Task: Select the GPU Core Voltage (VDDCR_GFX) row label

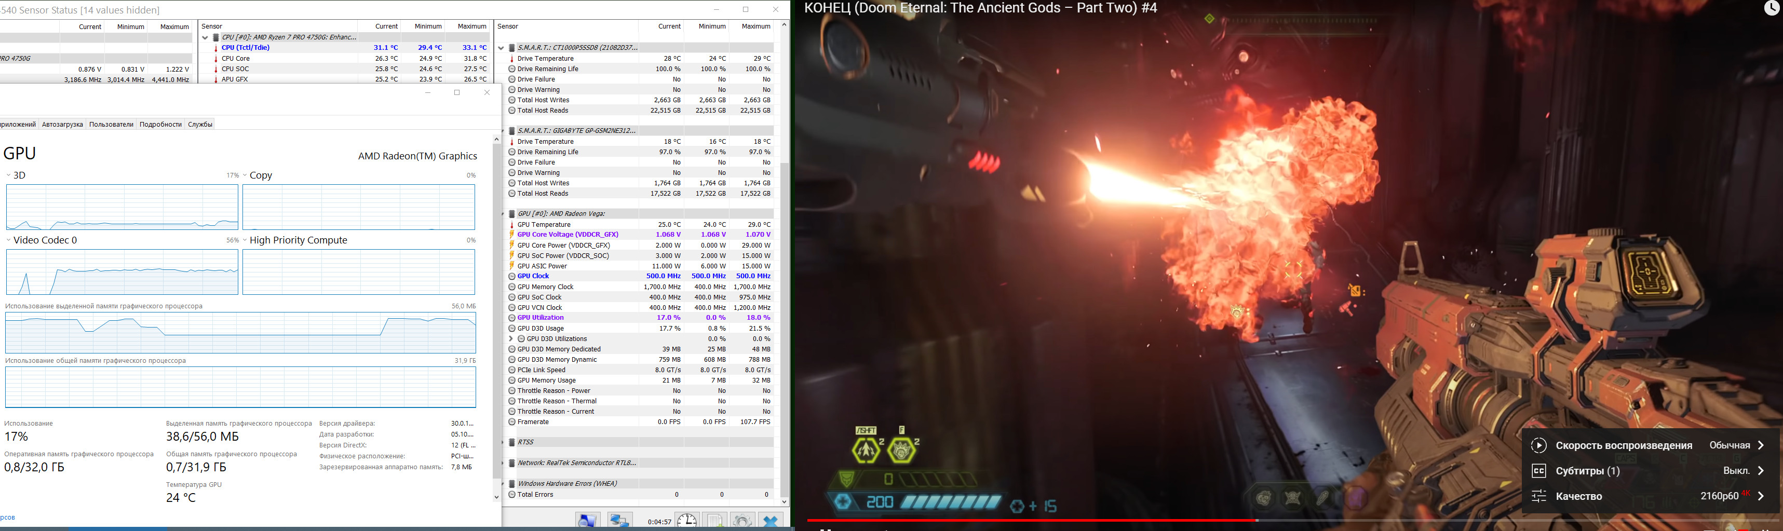Action: click(568, 235)
